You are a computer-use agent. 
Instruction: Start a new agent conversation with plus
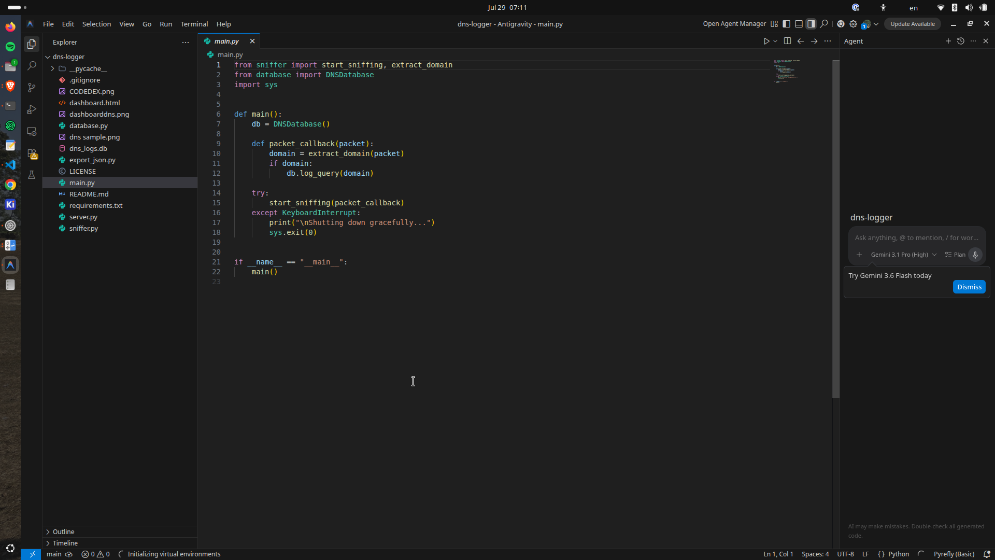[x=948, y=41]
